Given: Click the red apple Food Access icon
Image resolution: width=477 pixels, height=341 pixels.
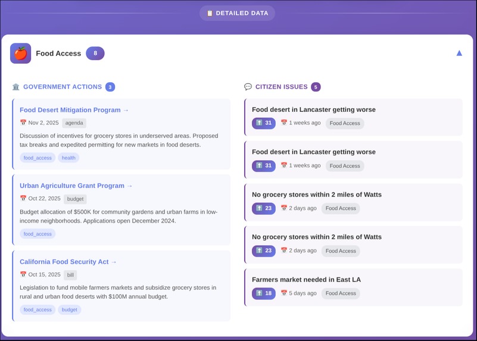Looking at the screenshot, I should (20, 53).
